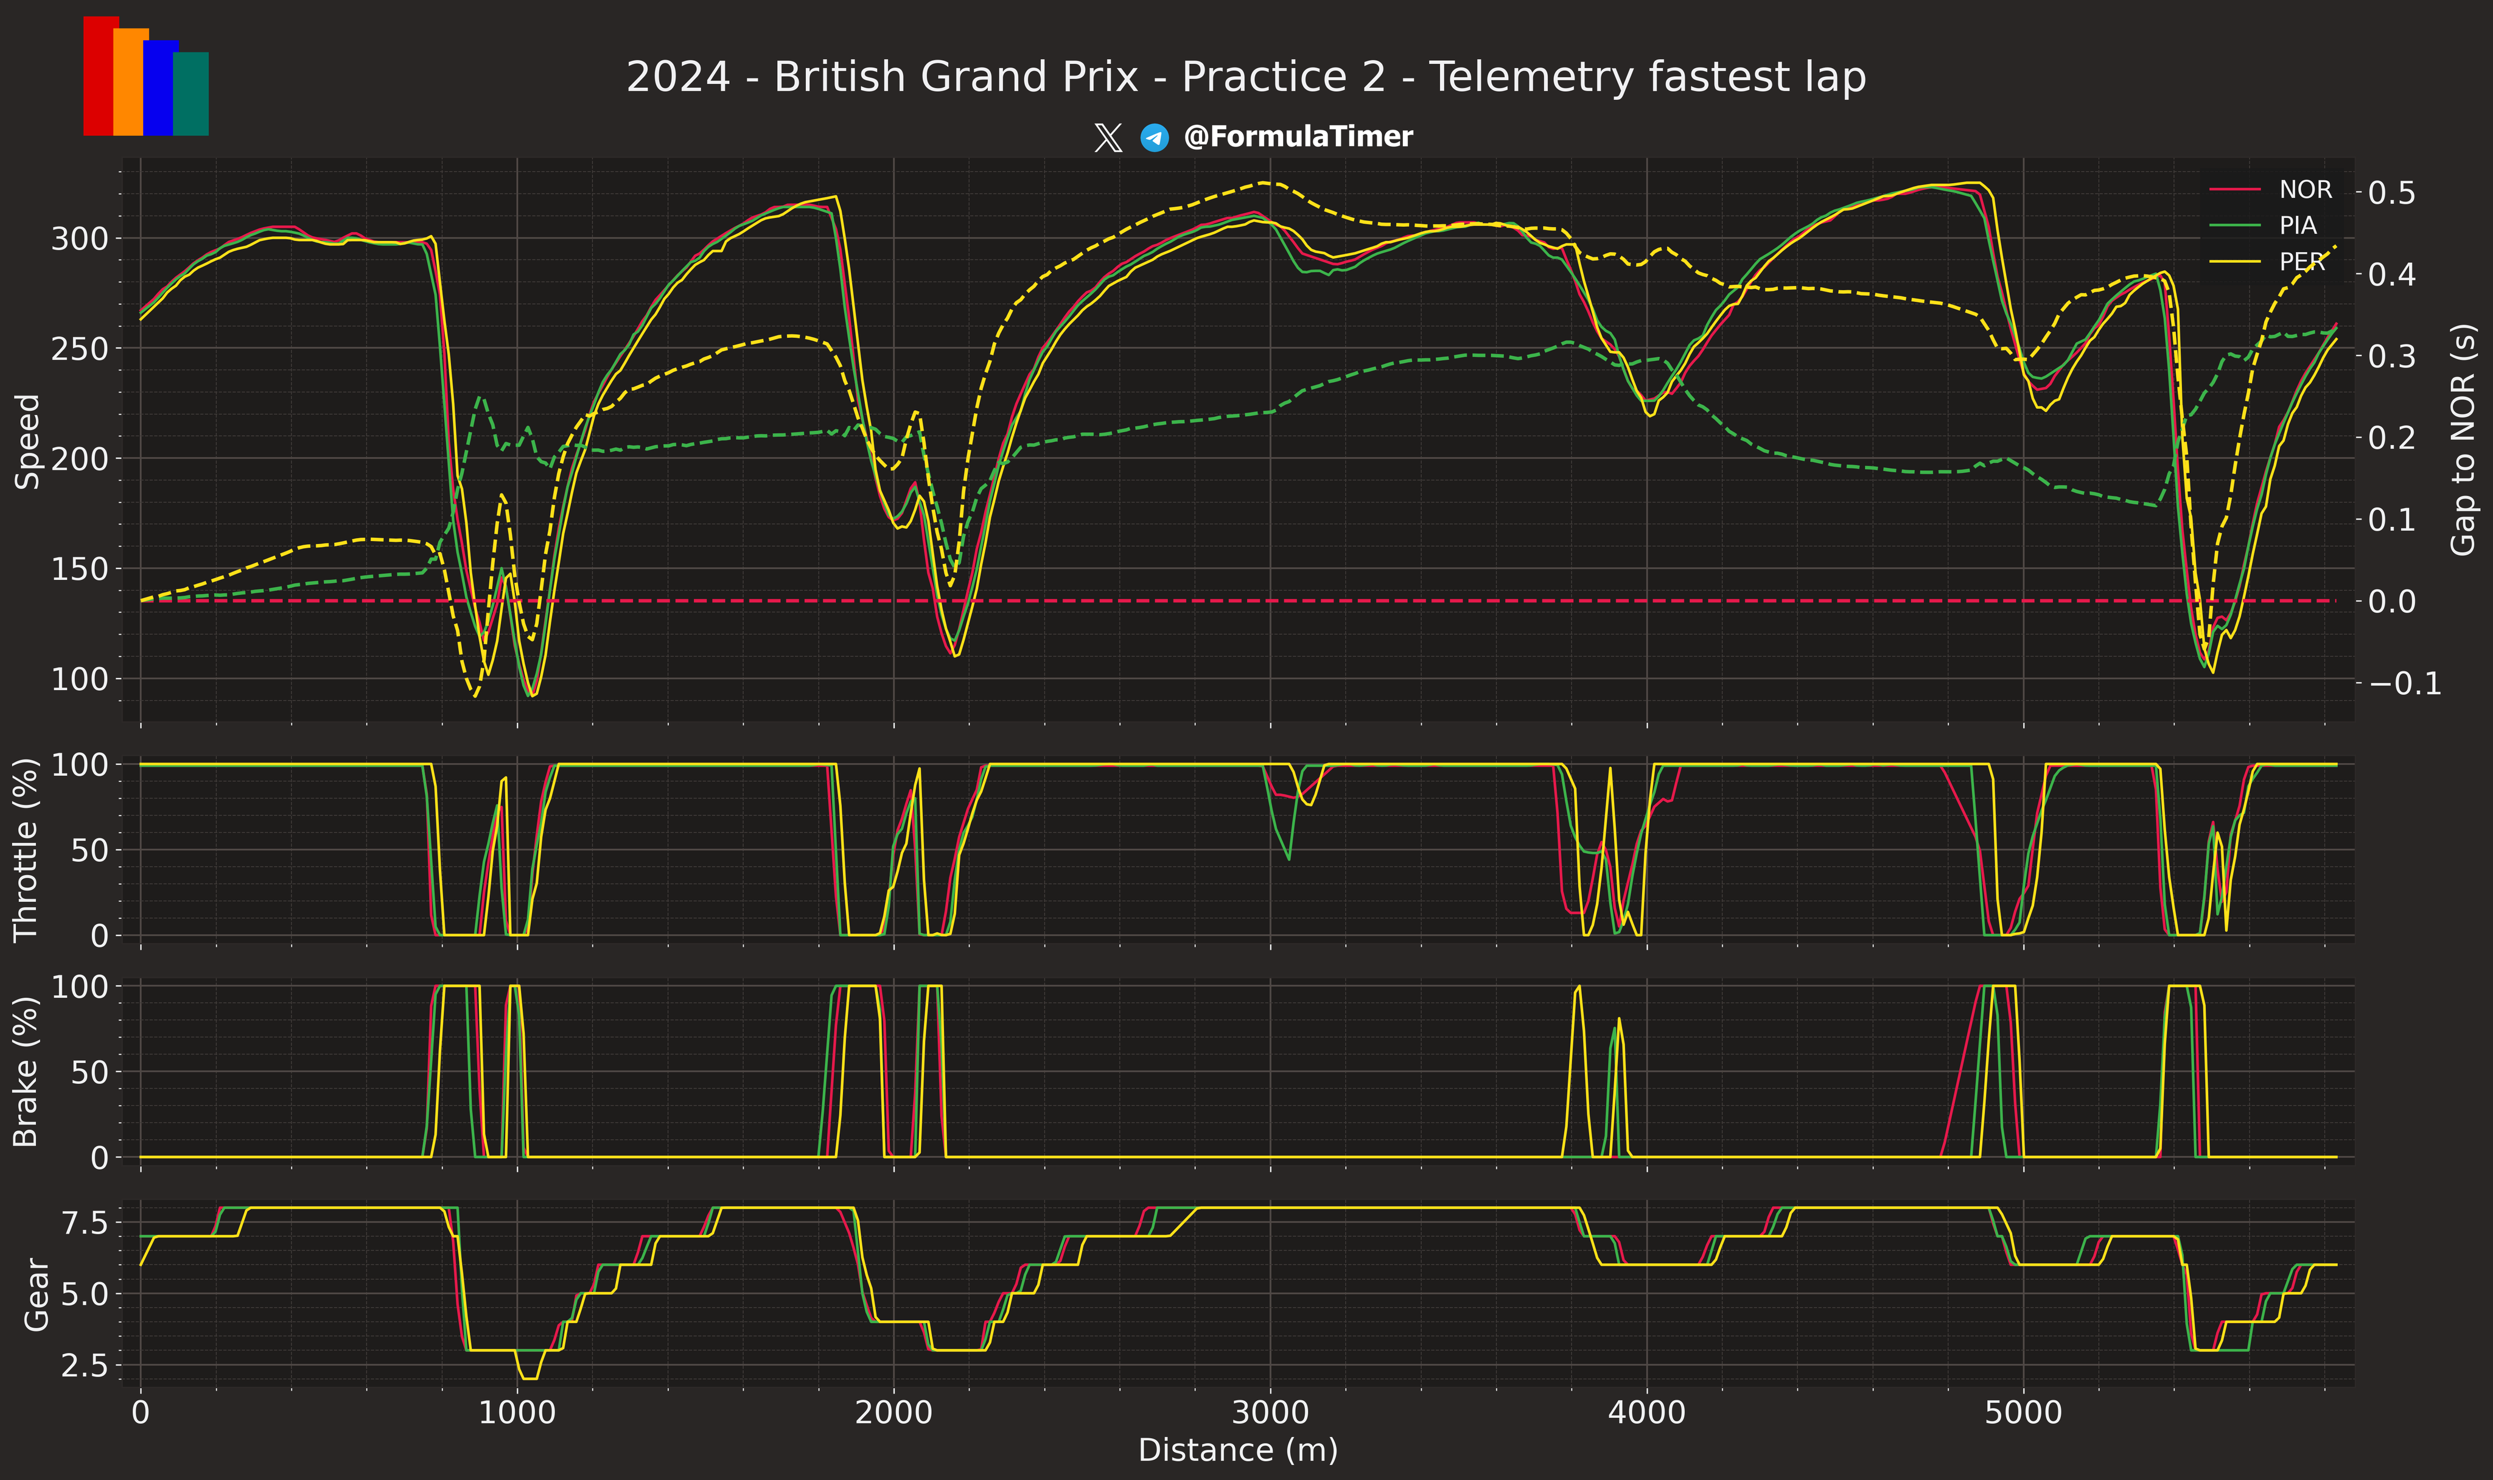
Task: Click the Gap to NOR (s) label
Action: [x=2464, y=439]
